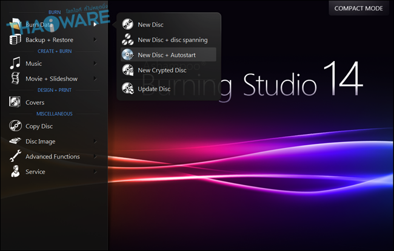The image size is (394, 251).
Task: Expand the Disc Image submenu arrow
Action: [95, 141]
